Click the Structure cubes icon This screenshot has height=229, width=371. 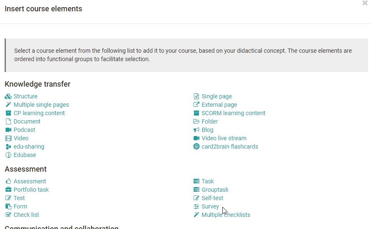tap(8, 96)
